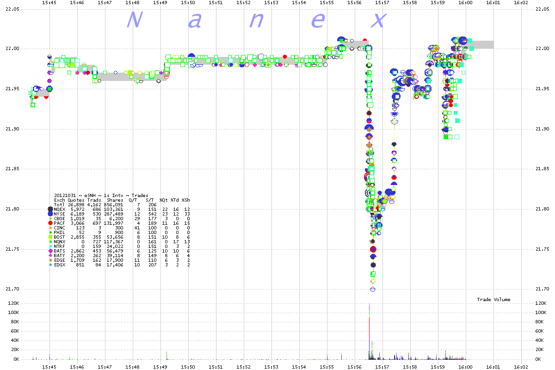Click the brown EDGE legend diamond
The image size is (555, 370).
tap(50, 260)
